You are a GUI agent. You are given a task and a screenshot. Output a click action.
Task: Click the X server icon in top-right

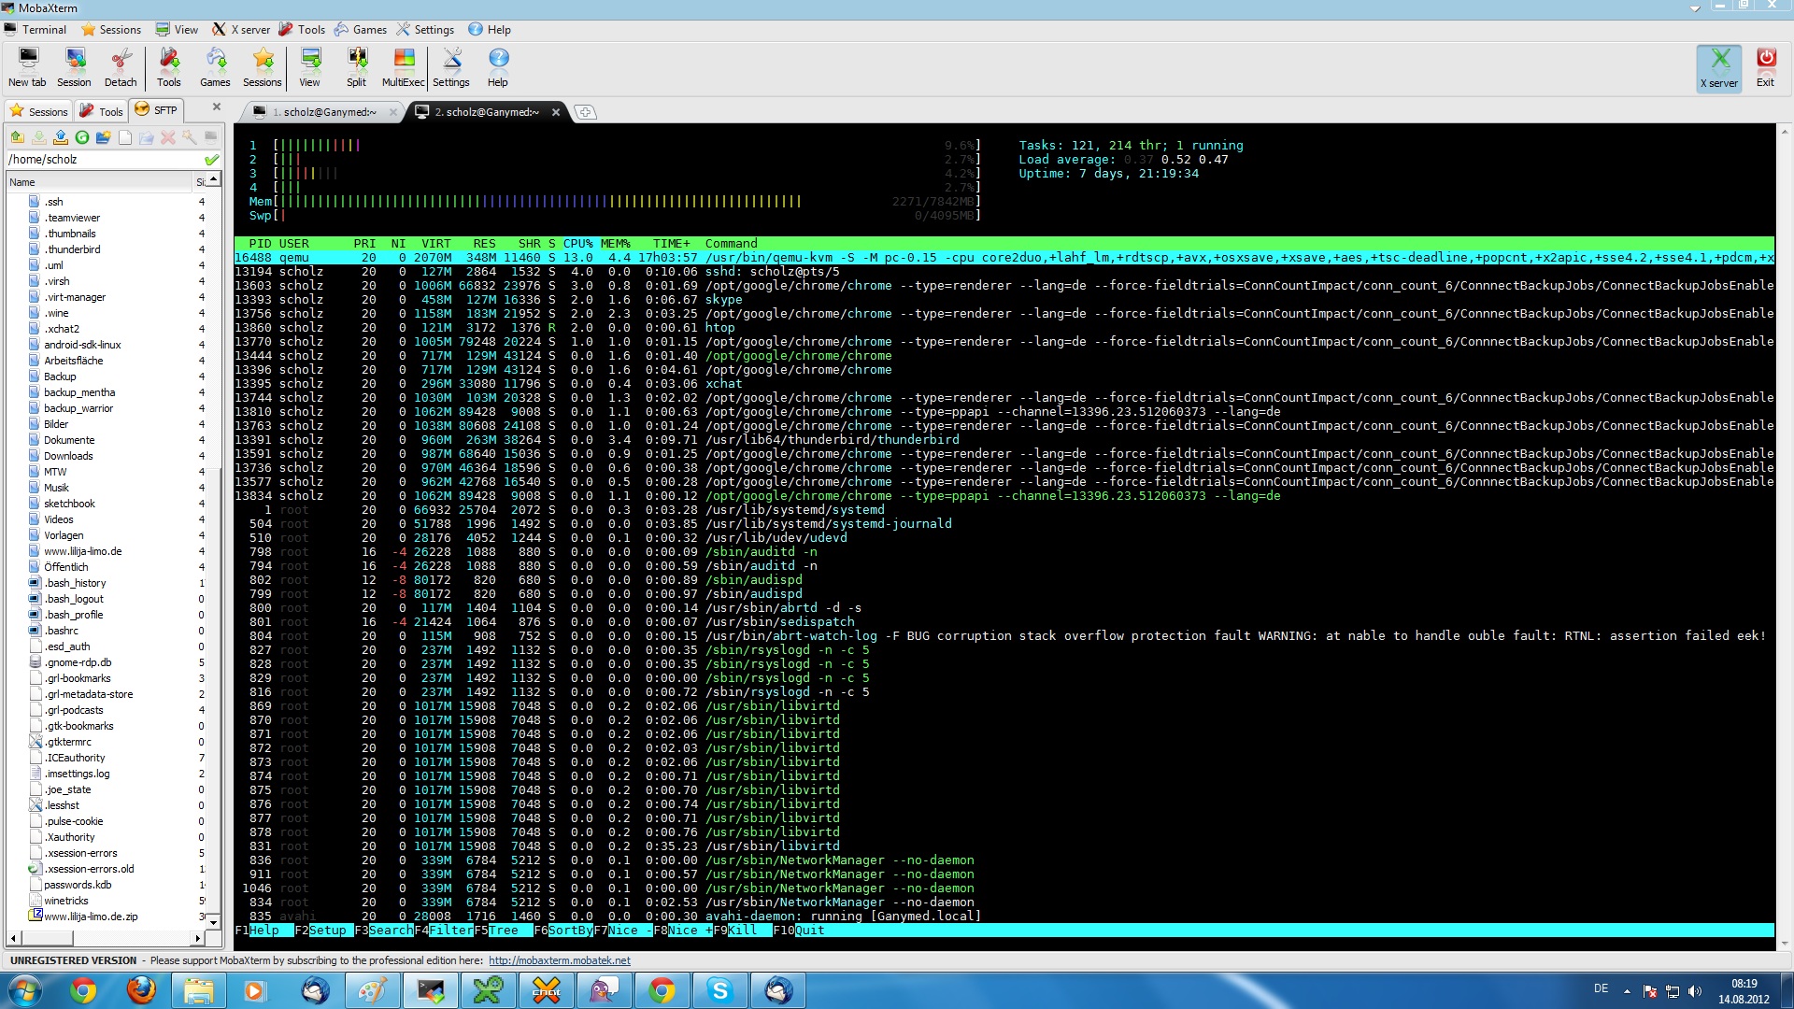[1719, 65]
